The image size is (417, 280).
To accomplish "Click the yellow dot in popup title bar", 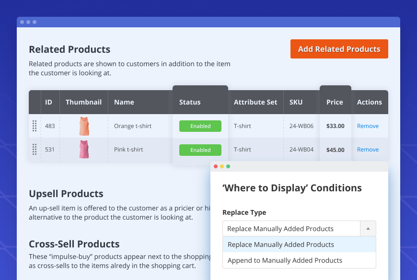I will coord(222,166).
